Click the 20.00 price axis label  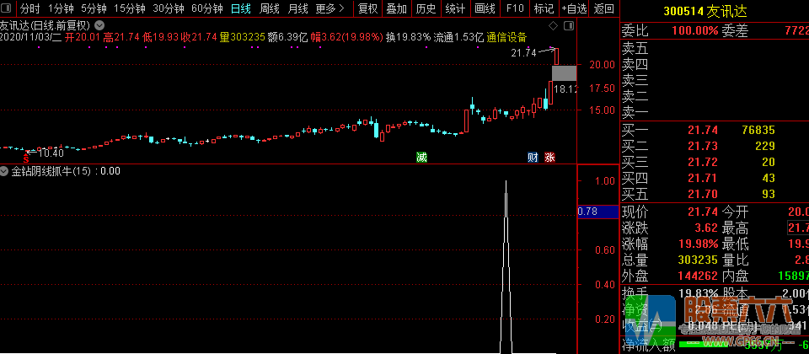(602, 65)
